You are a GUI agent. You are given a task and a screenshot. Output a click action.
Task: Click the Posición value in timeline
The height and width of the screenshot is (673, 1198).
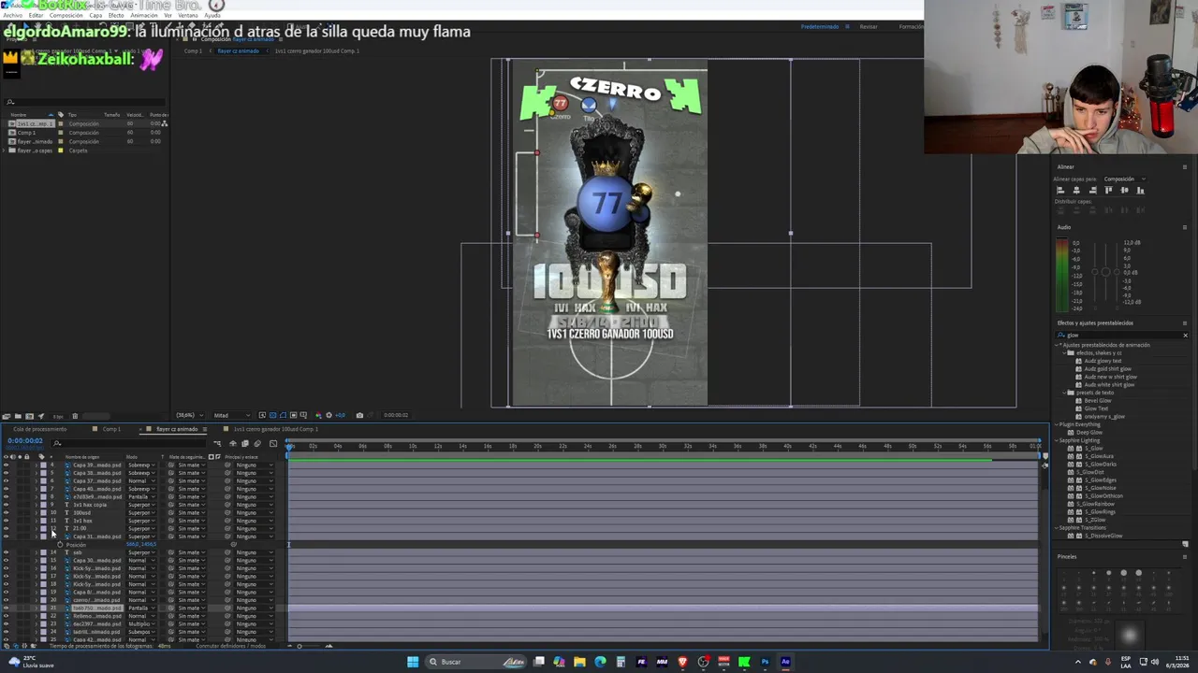(x=141, y=545)
